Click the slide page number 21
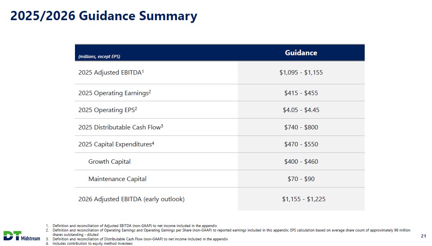This screenshot has width=432, height=246. point(423,236)
